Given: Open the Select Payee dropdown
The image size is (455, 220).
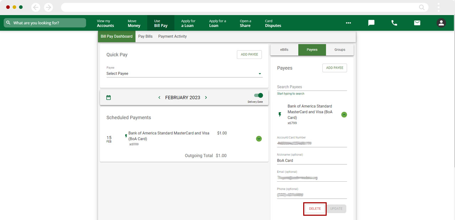Looking at the screenshot, I should pos(184,73).
